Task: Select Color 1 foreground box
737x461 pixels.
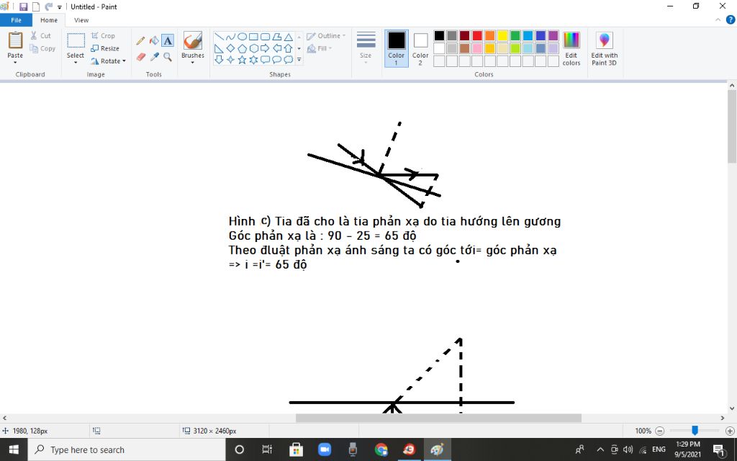Action: 397,48
